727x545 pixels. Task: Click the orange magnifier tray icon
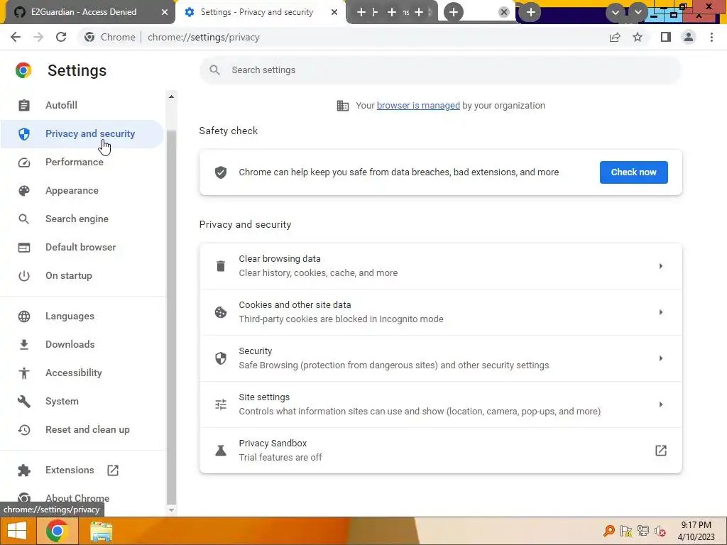click(x=608, y=531)
